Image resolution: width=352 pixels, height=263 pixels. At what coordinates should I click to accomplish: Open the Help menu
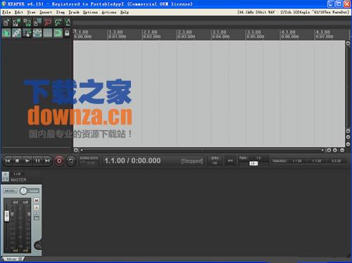tap(125, 12)
